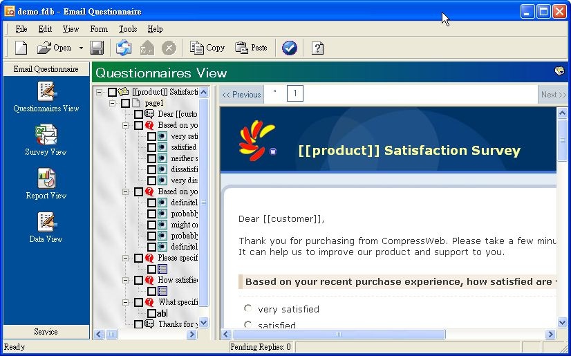Click the Paste toolbar button

pyautogui.click(x=251, y=48)
